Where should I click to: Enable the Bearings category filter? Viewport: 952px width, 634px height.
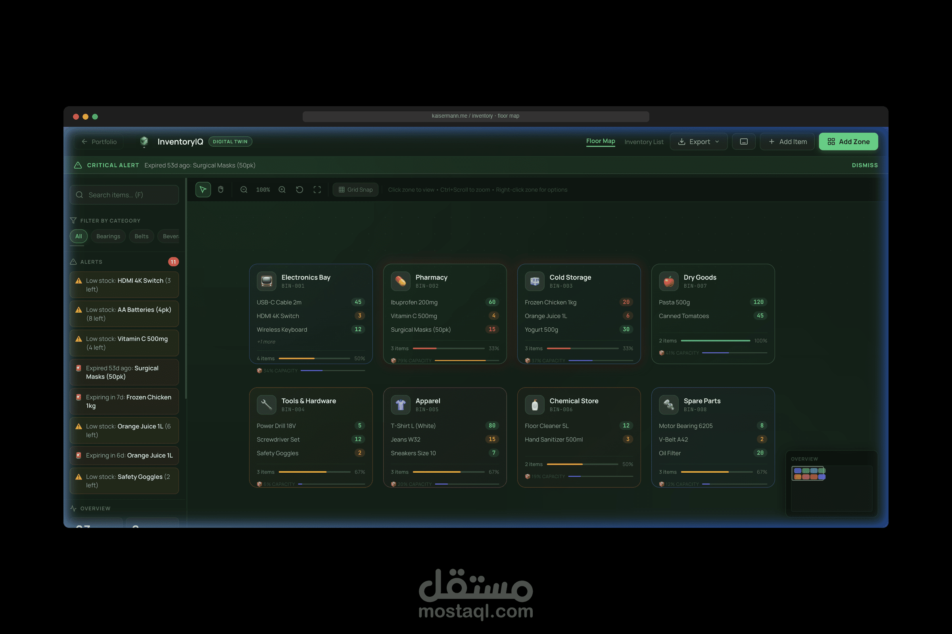108,236
